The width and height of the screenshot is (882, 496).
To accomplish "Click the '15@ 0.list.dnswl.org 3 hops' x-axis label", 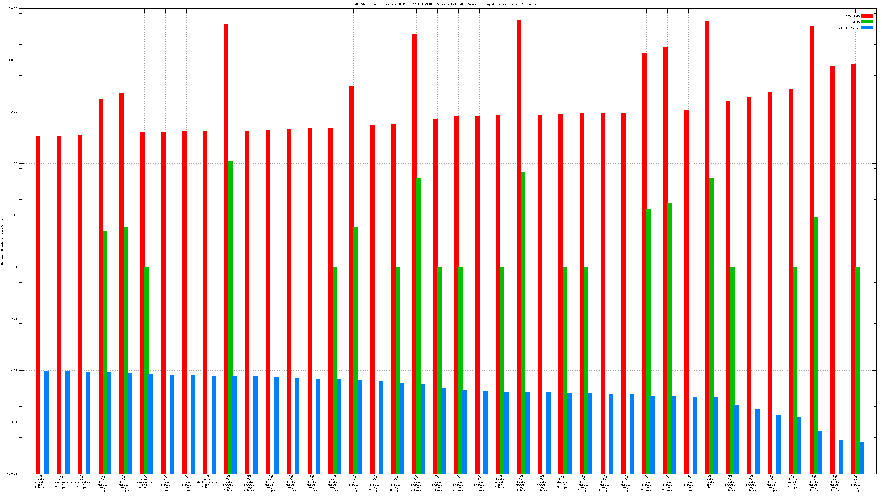I will click(604, 483).
